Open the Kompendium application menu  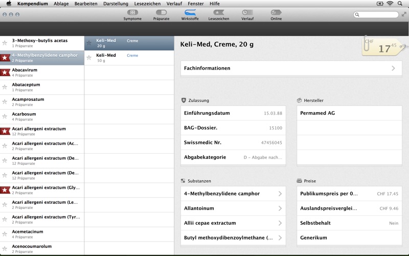tap(33, 4)
